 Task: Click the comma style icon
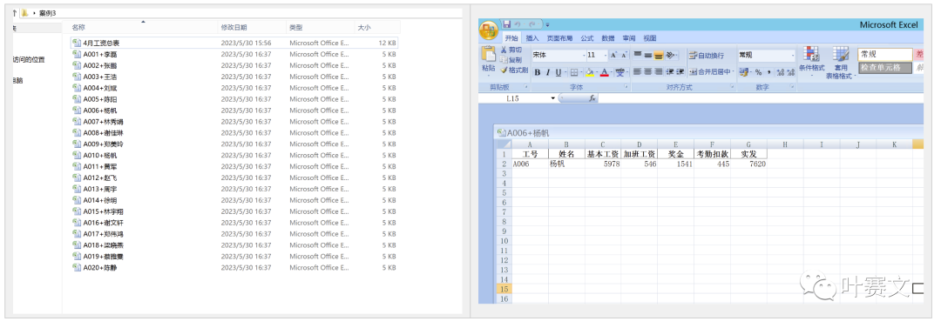[768, 72]
